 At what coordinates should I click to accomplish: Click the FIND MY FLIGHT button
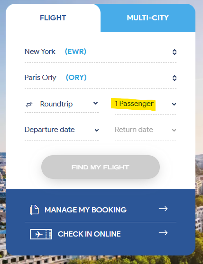tap(101, 167)
